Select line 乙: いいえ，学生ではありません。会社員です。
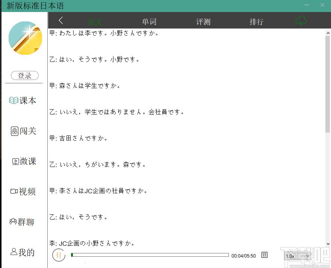Screen dimensions: 331x268 pyautogui.click(x=117, y=112)
